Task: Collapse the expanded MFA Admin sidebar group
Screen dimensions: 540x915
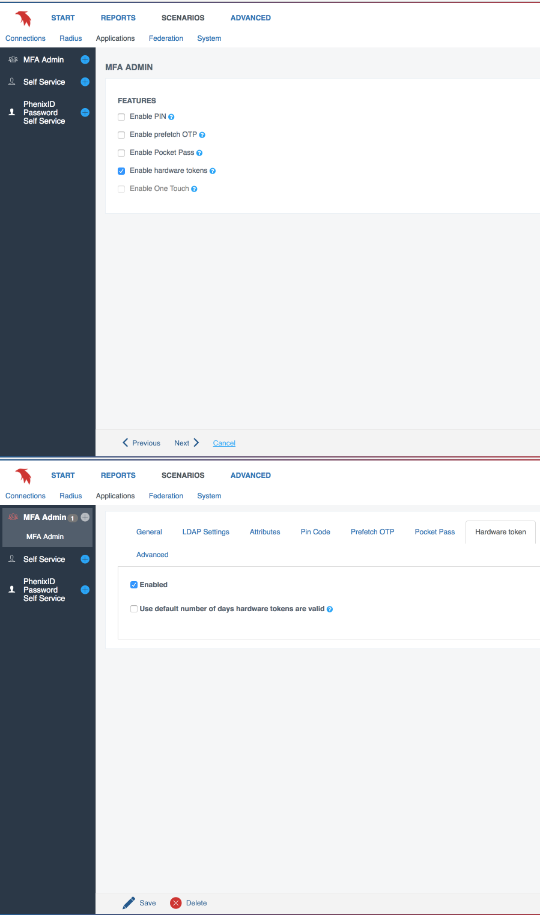Action: pyautogui.click(x=44, y=517)
